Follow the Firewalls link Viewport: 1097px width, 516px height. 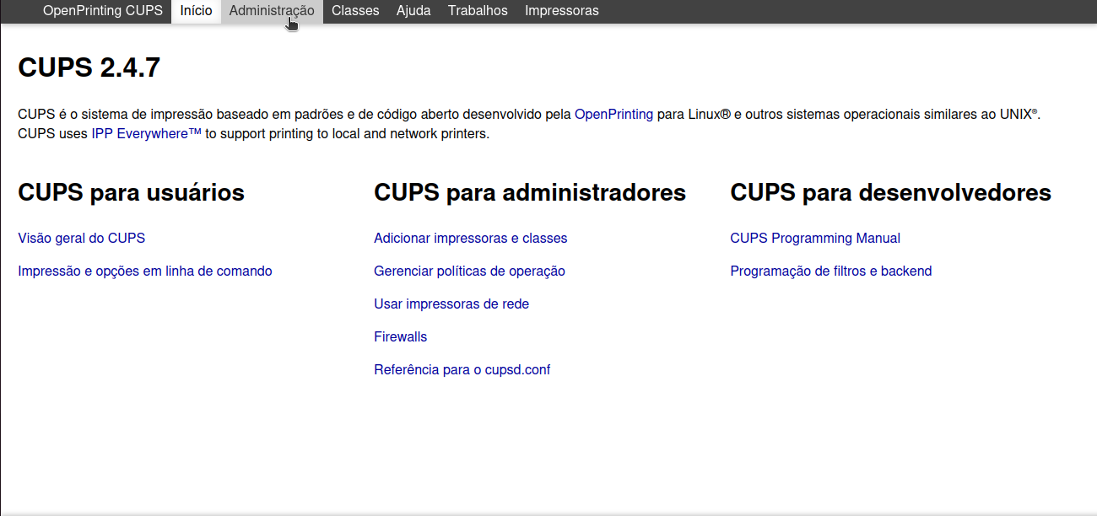[401, 336]
